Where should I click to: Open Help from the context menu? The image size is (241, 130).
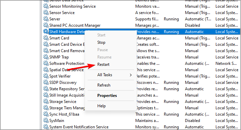tap(101, 106)
